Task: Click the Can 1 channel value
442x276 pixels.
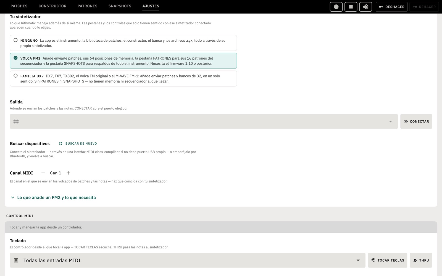Action: 56,173
